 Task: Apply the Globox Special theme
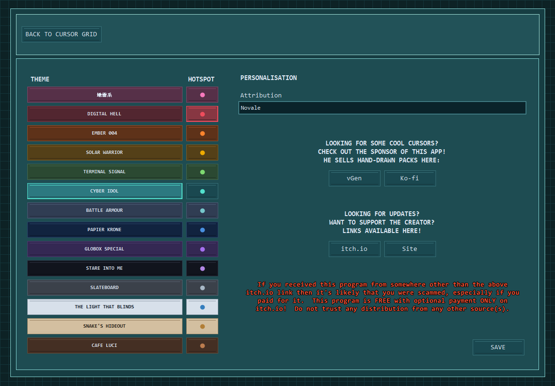pyautogui.click(x=105, y=249)
